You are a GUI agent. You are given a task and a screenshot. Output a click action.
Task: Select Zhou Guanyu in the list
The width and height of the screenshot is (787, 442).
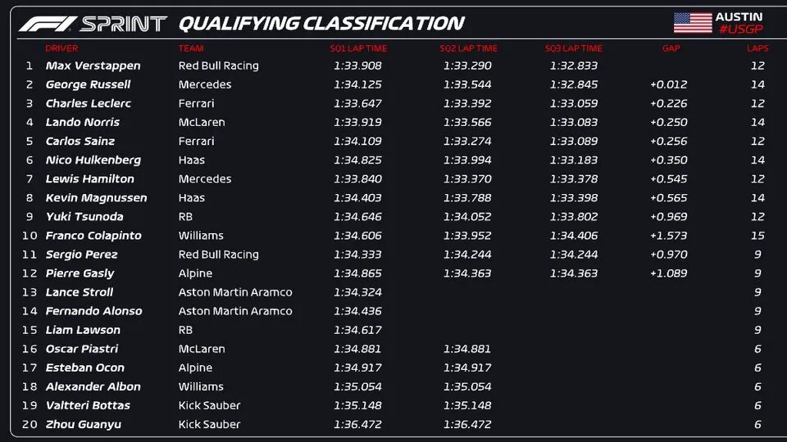coord(85,424)
